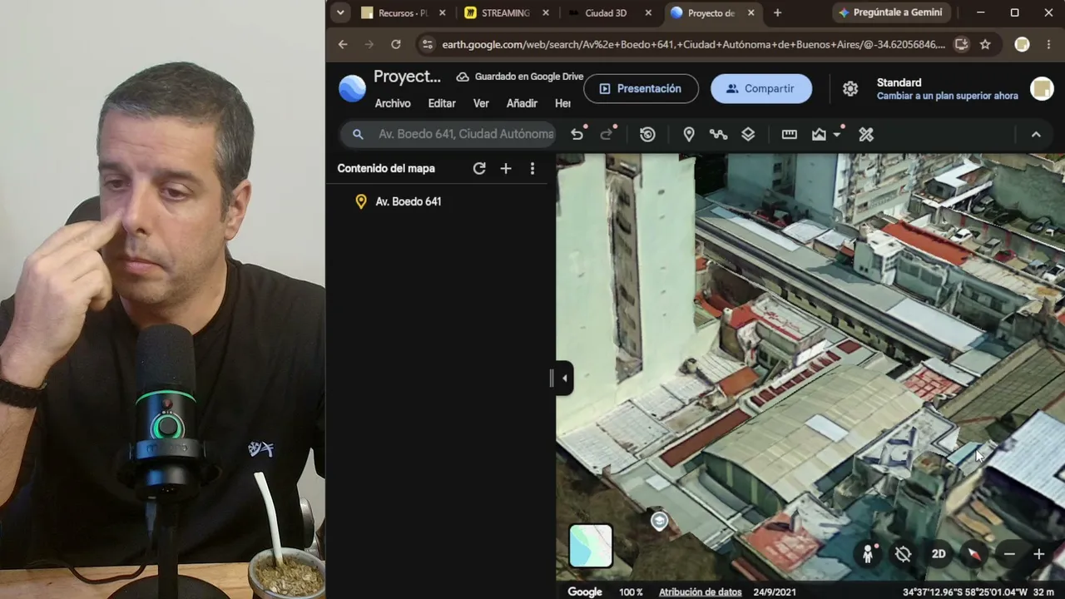The height and width of the screenshot is (599, 1065).
Task: Reset view with the compass
Action: (x=973, y=554)
